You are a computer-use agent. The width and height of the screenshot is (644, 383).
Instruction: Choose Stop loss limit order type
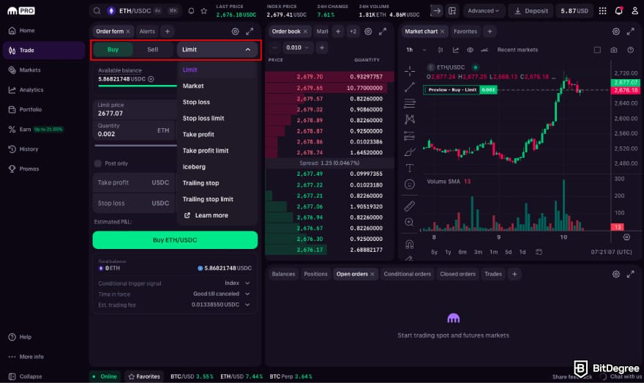click(x=203, y=119)
